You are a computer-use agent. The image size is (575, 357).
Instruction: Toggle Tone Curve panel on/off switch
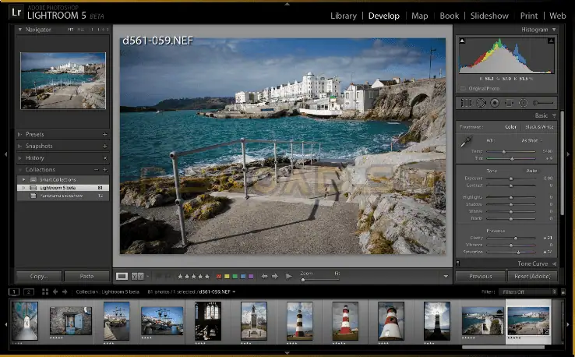pos(457,263)
